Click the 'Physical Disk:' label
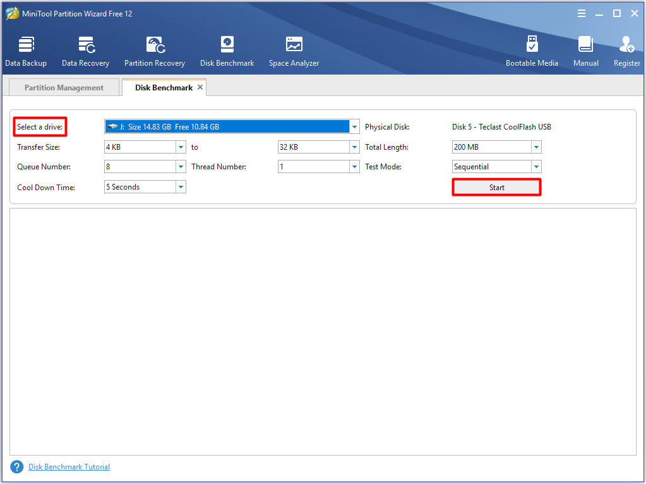Viewport: 646px width, 484px height. pos(387,126)
